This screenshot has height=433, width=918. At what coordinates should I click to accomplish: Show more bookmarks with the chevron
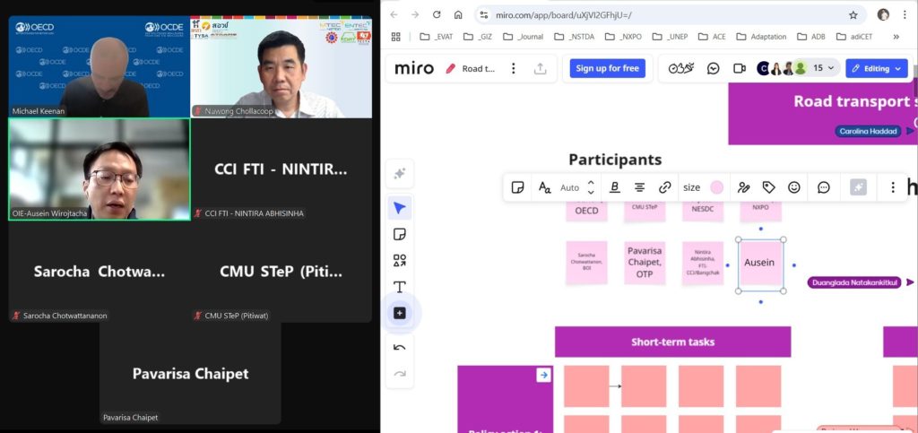point(896,37)
